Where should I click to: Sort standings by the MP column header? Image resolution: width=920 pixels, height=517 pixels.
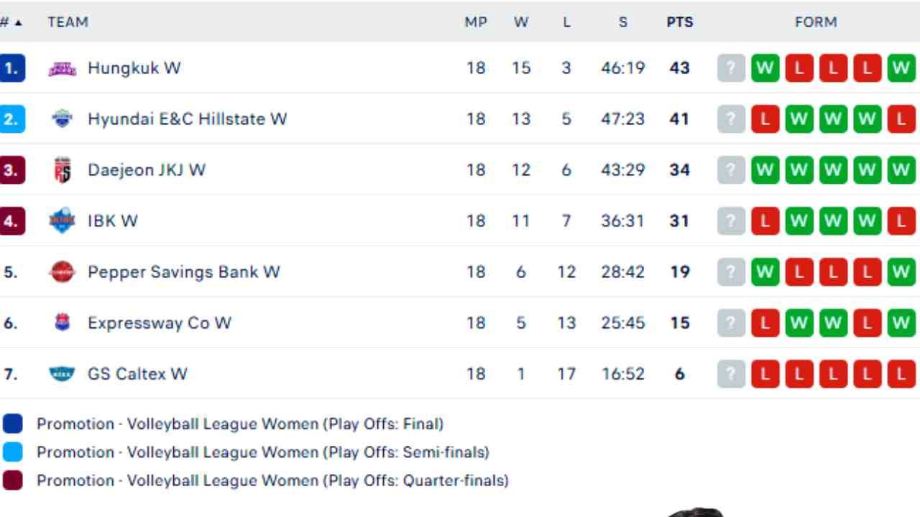476,22
